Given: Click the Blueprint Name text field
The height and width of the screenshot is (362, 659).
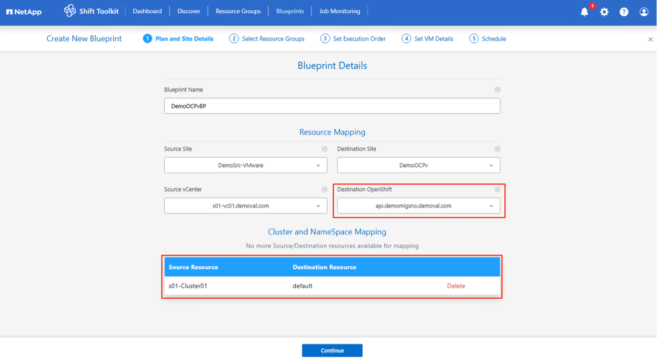Looking at the screenshot, I should pos(332,106).
